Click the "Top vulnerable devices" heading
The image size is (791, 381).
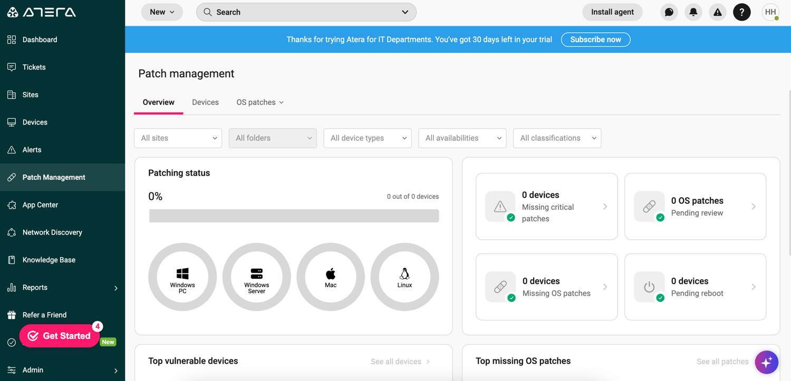193,361
